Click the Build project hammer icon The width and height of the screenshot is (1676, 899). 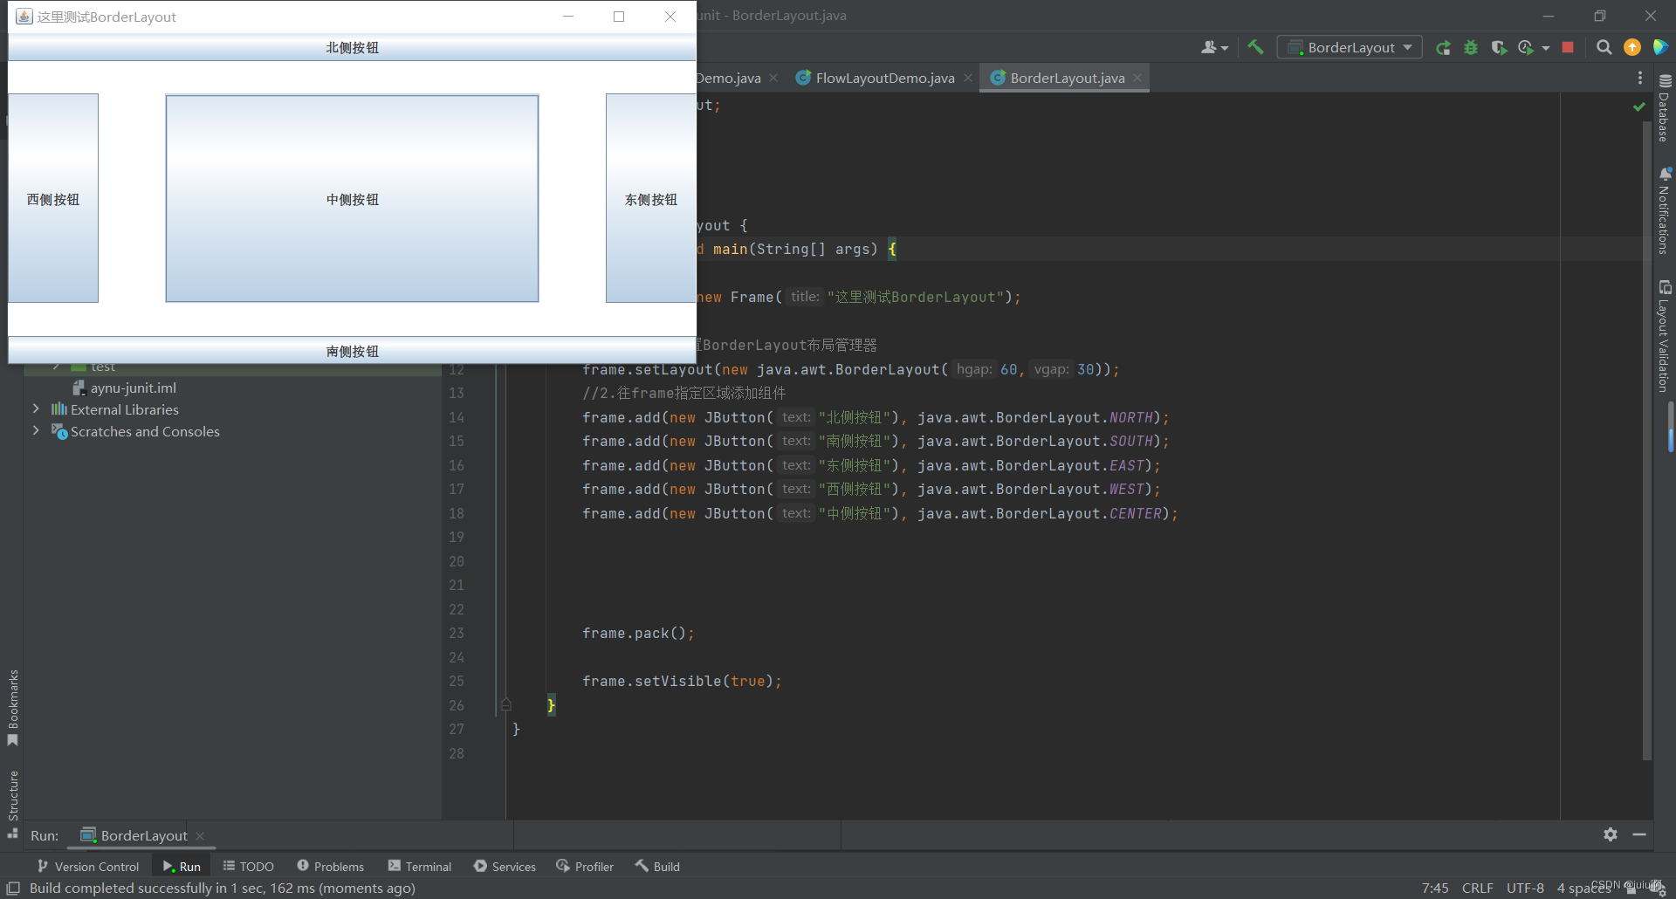point(1255,47)
